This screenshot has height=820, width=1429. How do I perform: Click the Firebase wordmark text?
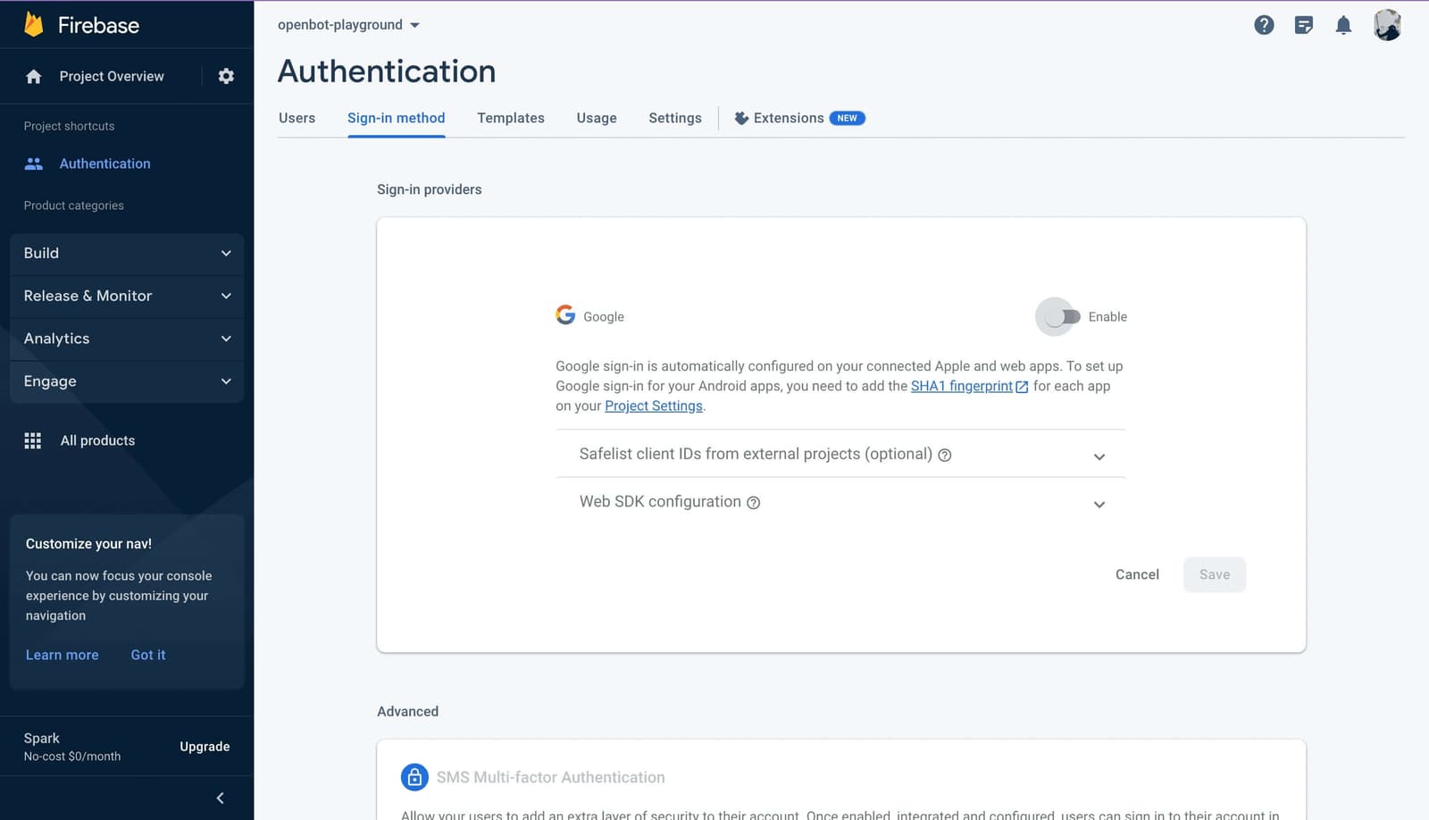coord(98,25)
